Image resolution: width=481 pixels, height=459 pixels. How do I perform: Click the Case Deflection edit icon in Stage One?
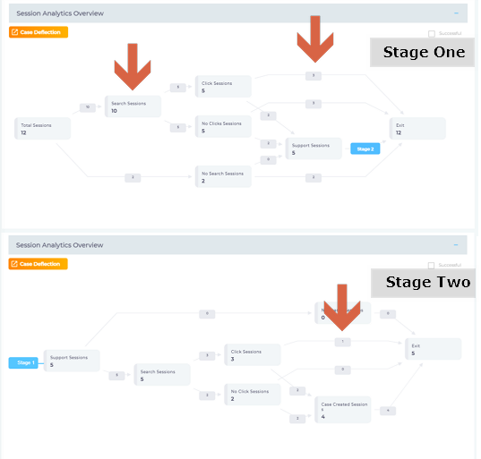(14, 32)
